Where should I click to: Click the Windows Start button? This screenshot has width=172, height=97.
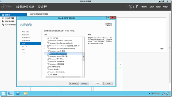[3, 94]
